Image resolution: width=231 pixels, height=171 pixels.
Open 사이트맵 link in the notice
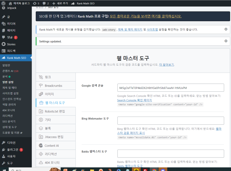[x=152, y=30]
